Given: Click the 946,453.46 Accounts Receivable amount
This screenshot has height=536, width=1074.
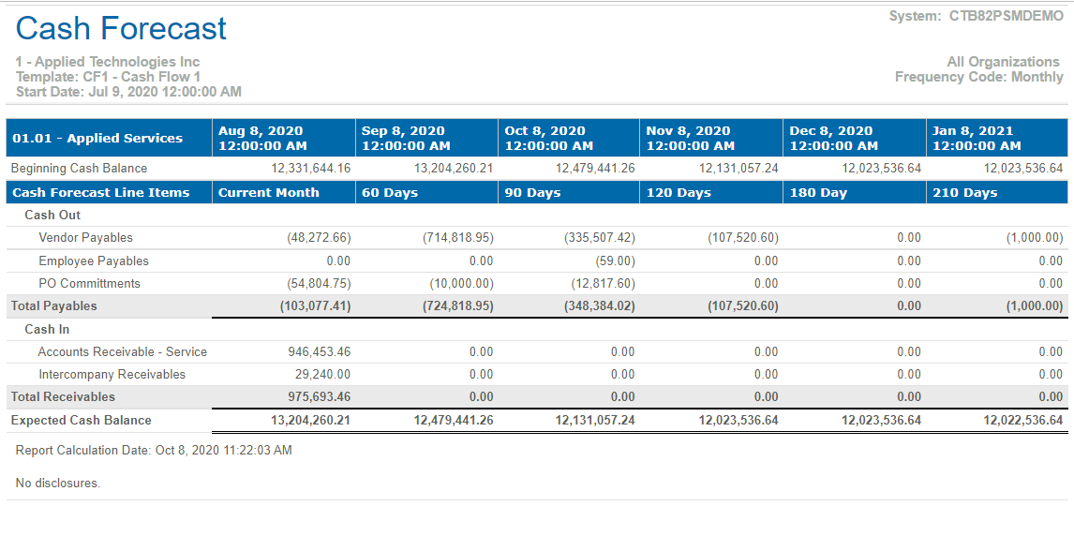Looking at the screenshot, I should point(319,351).
